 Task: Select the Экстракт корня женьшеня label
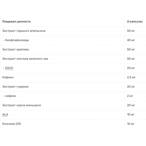22,105
